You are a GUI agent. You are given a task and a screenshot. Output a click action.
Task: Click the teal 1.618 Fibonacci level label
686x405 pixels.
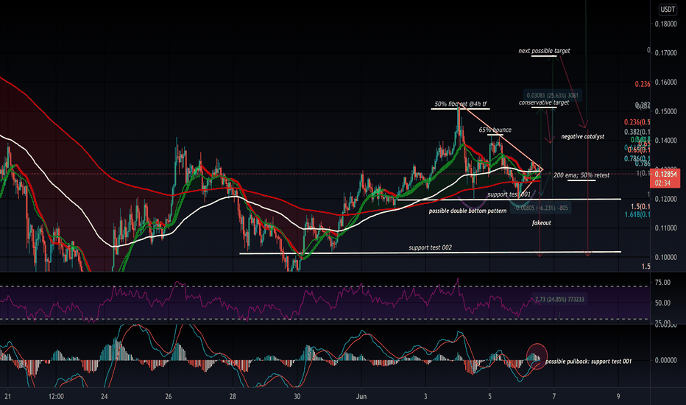[637, 214]
